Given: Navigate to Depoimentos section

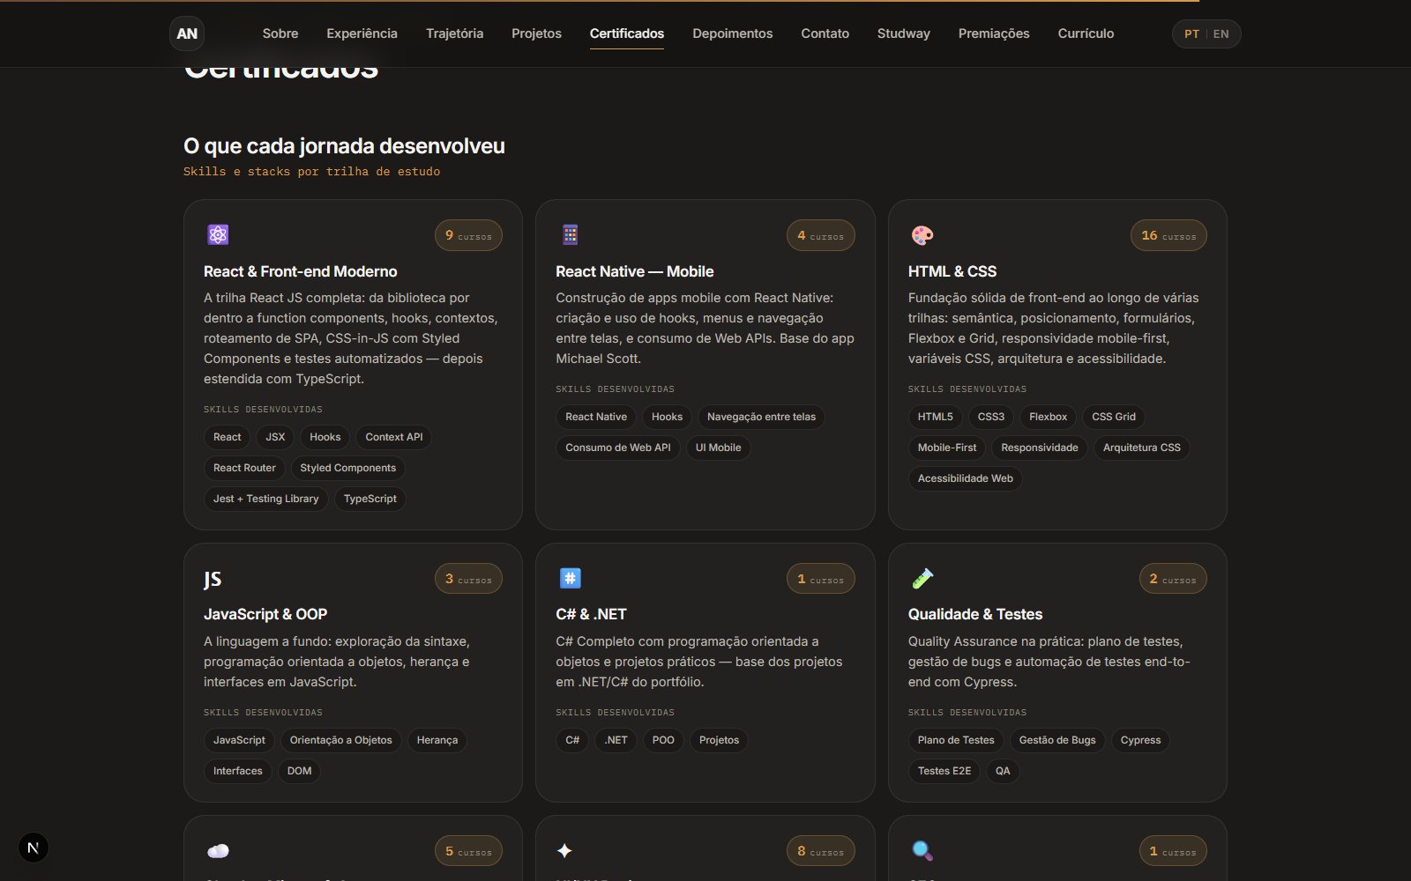Looking at the screenshot, I should 733,33.
